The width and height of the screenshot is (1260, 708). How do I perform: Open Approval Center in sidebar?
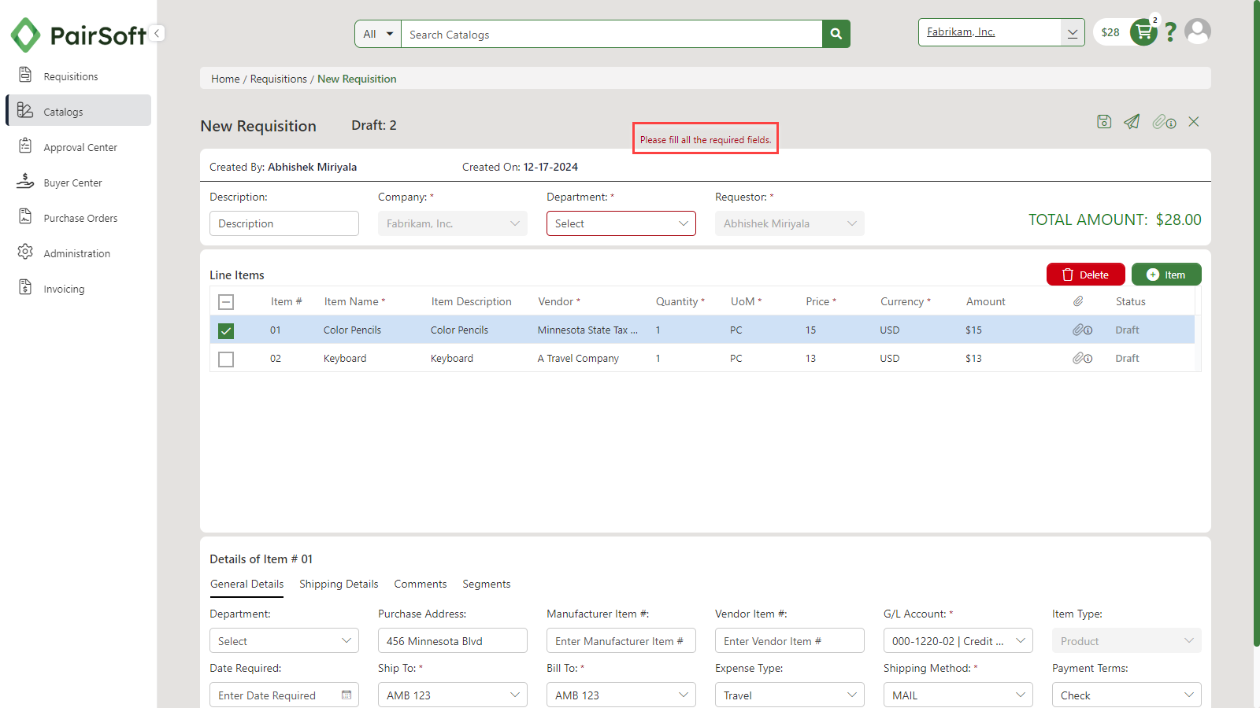click(79, 147)
